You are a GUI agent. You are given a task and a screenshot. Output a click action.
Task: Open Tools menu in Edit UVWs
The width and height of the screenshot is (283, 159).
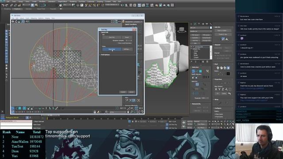click(27, 18)
